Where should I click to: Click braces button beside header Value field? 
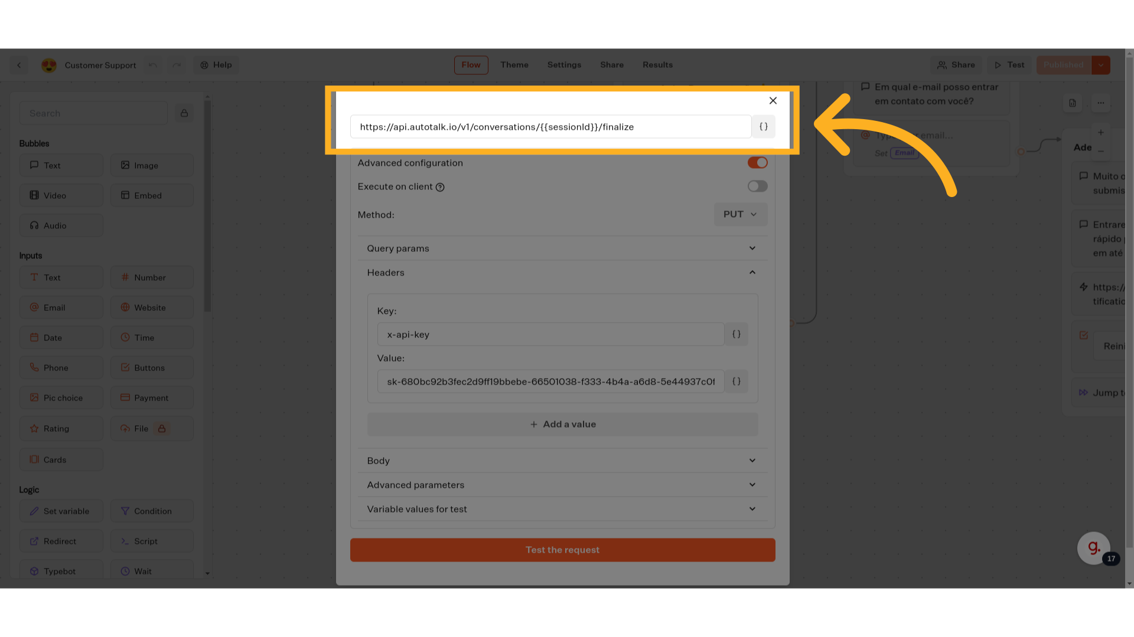tap(737, 382)
